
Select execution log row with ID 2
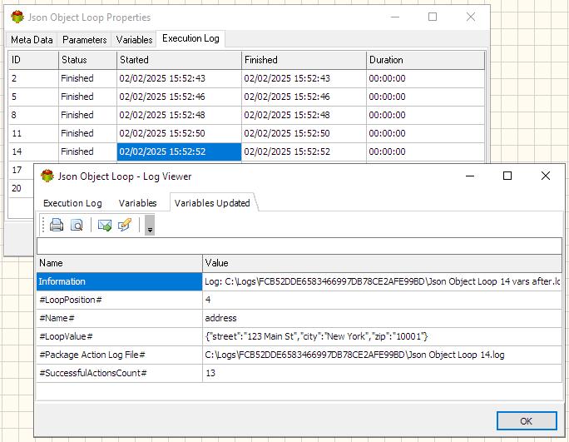246,78
